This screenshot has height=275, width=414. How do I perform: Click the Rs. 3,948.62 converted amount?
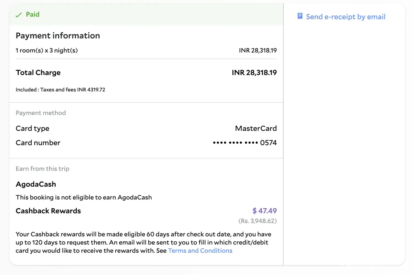257,221
